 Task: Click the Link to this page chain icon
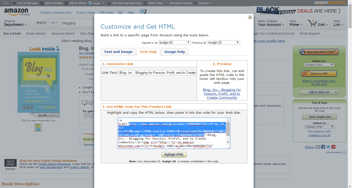(x=14, y=3)
